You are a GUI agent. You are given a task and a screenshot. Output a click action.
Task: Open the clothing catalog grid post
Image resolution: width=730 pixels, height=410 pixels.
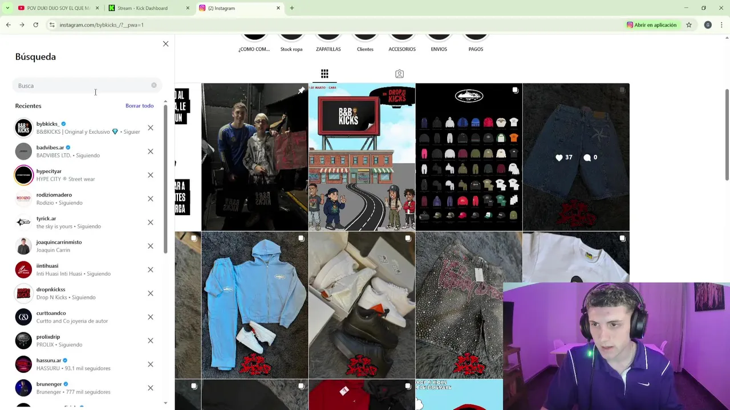[x=469, y=157]
